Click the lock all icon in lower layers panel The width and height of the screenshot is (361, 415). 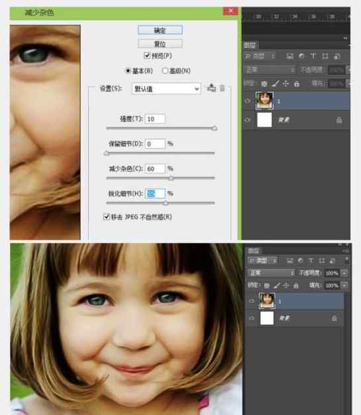[x=296, y=285]
